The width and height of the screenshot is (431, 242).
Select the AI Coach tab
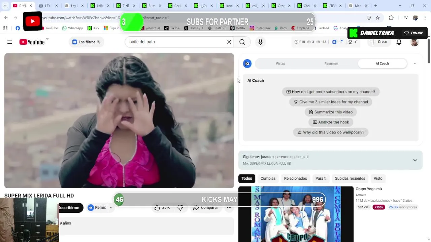click(x=382, y=64)
